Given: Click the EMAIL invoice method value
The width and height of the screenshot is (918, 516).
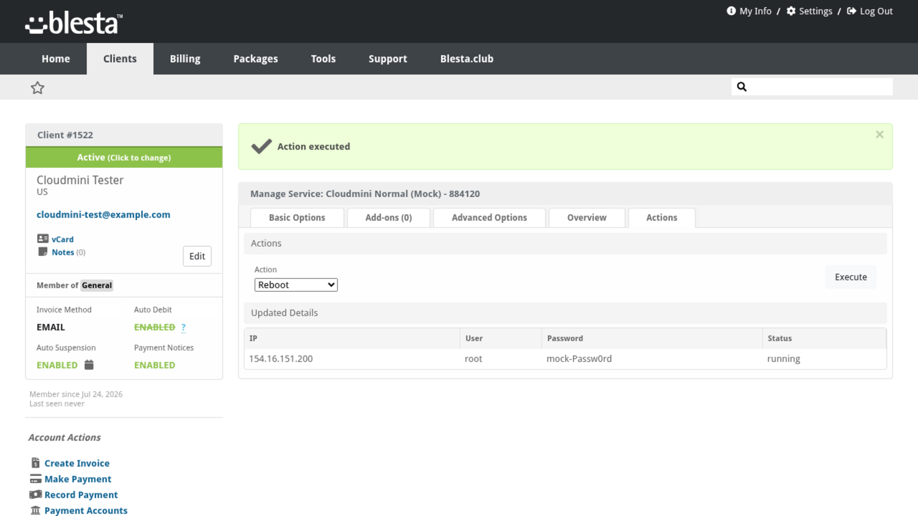Looking at the screenshot, I should point(51,327).
